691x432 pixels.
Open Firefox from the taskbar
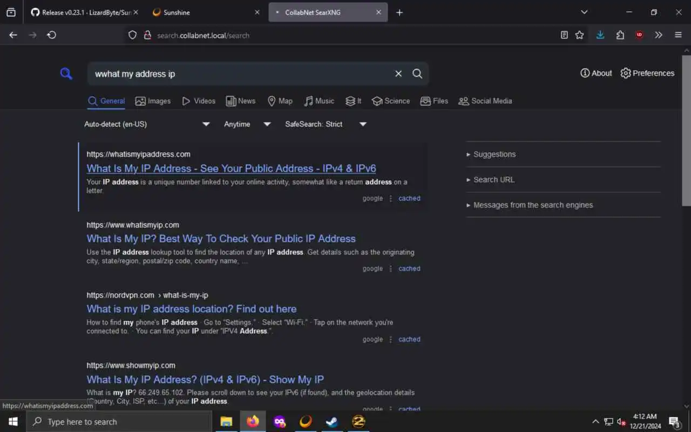(253, 422)
